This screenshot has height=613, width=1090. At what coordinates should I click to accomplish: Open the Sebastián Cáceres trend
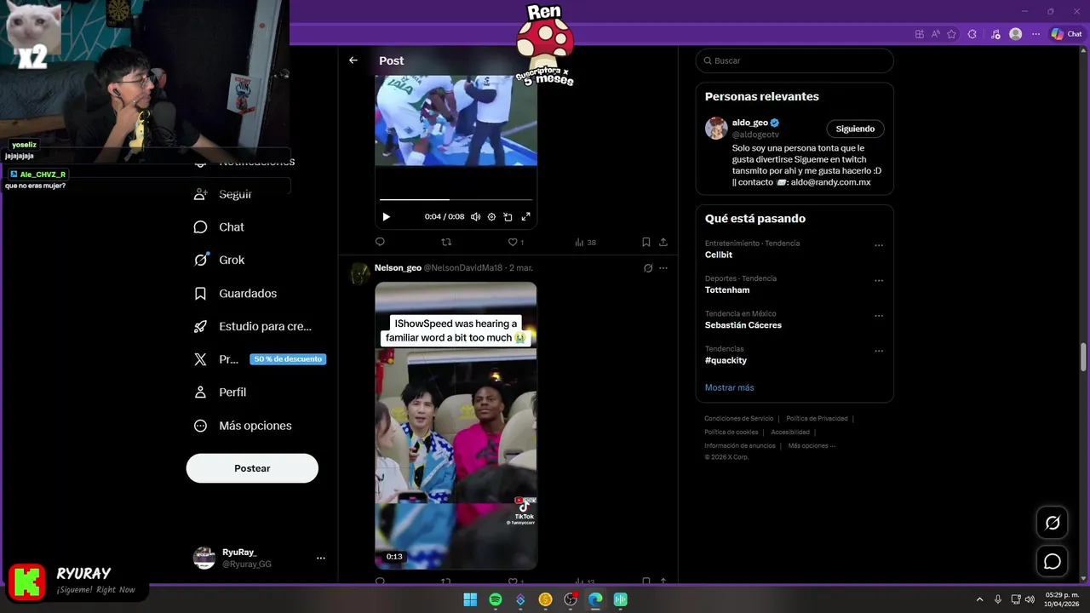[743, 325]
